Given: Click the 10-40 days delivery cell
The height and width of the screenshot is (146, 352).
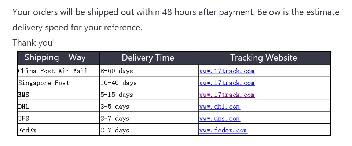Looking at the screenshot, I should coord(148,82).
